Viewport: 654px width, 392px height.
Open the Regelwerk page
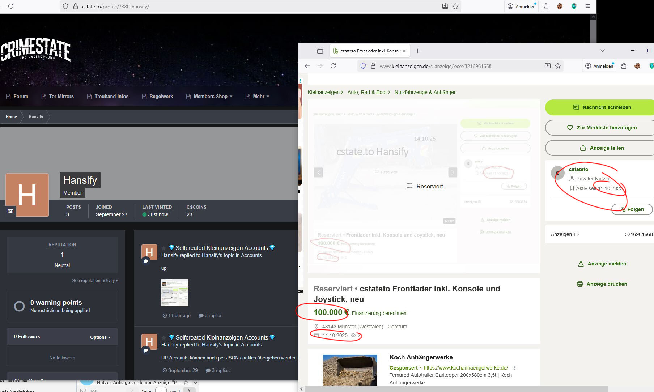point(157,96)
